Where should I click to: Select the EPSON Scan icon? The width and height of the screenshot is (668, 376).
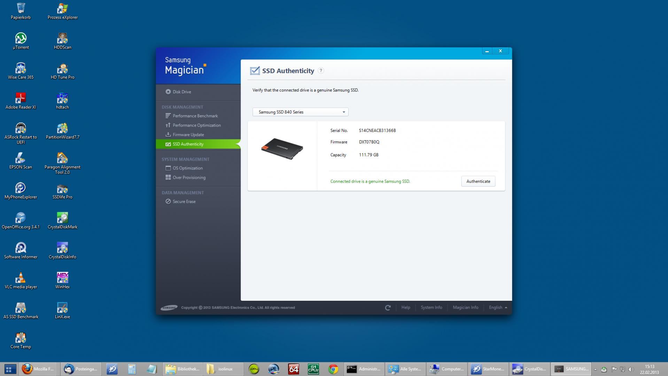click(21, 161)
